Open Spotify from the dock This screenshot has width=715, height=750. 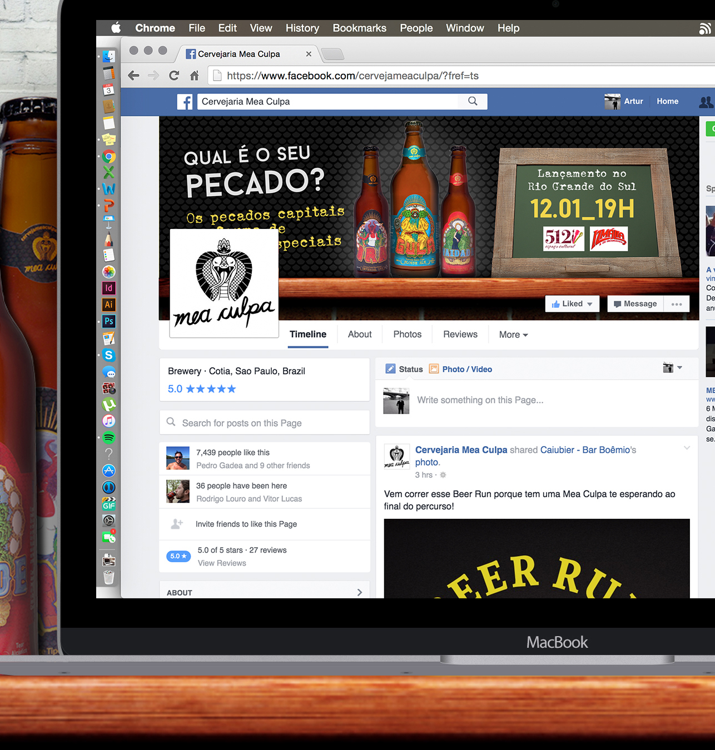109,438
